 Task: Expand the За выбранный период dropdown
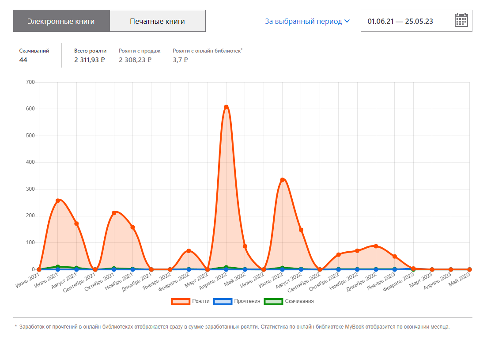[x=307, y=21]
